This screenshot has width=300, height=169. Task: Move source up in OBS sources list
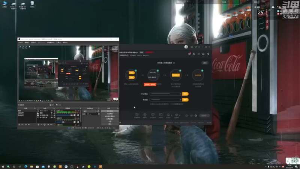pyautogui.click(x=48, y=125)
